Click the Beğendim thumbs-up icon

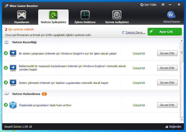167,127
